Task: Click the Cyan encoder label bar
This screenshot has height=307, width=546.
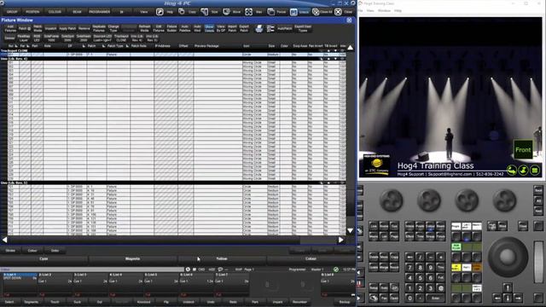Action: (44, 259)
